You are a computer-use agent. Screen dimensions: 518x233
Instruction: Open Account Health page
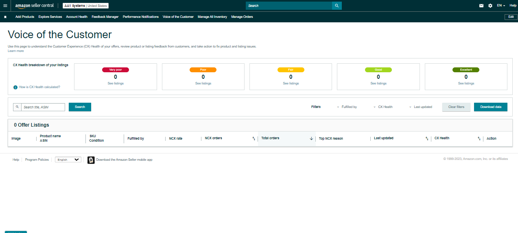pos(76,17)
